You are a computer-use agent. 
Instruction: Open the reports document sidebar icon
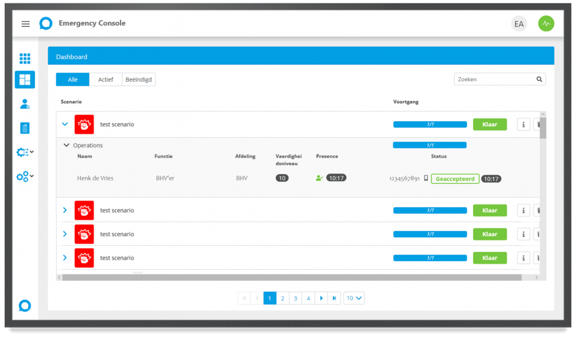(24, 128)
